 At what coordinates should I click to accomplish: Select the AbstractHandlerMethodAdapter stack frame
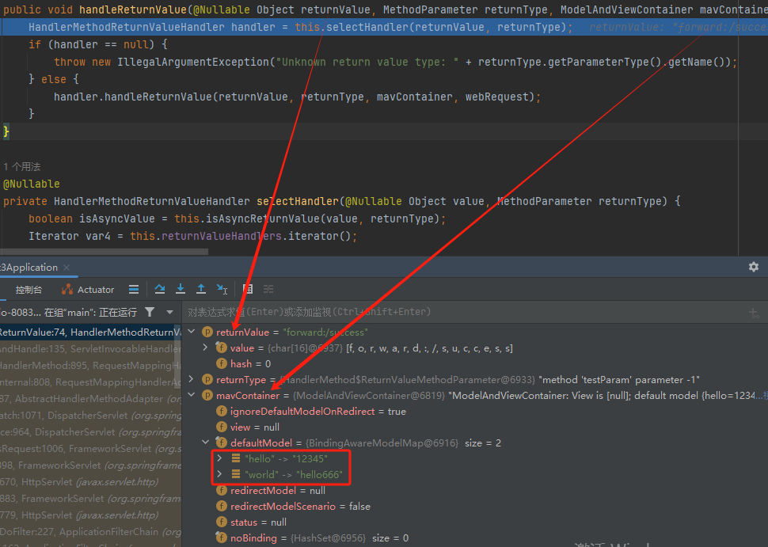90,399
